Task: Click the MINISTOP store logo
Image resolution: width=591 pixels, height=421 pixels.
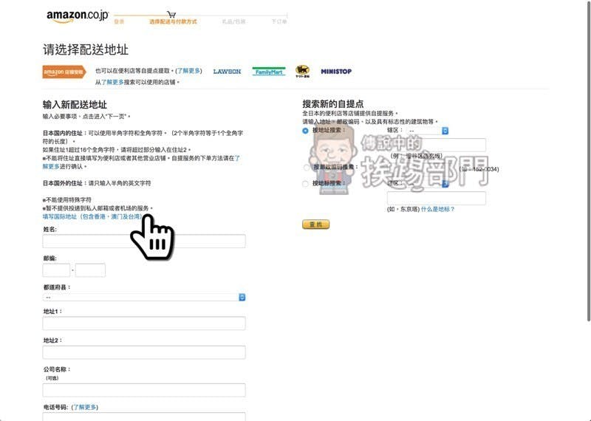Action: pyautogui.click(x=336, y=71)
